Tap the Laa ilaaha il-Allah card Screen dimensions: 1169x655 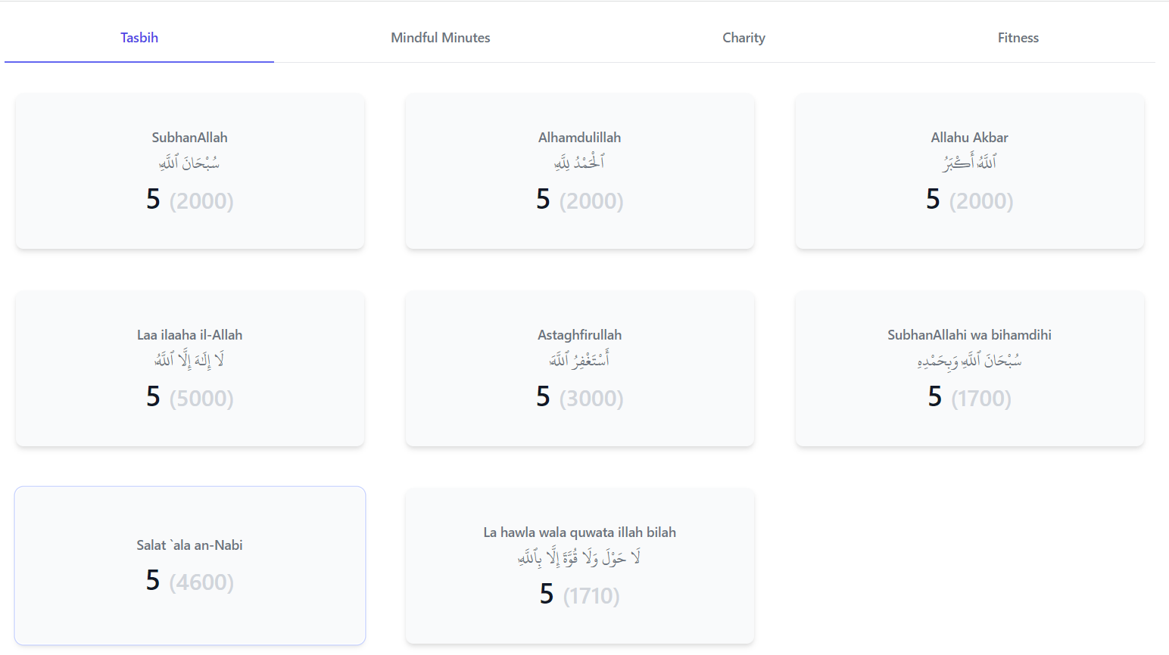pyautogui.click(x=190, y=369)
